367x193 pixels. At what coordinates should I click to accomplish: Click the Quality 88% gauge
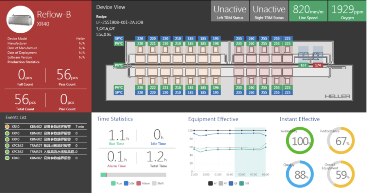point(300,174)
